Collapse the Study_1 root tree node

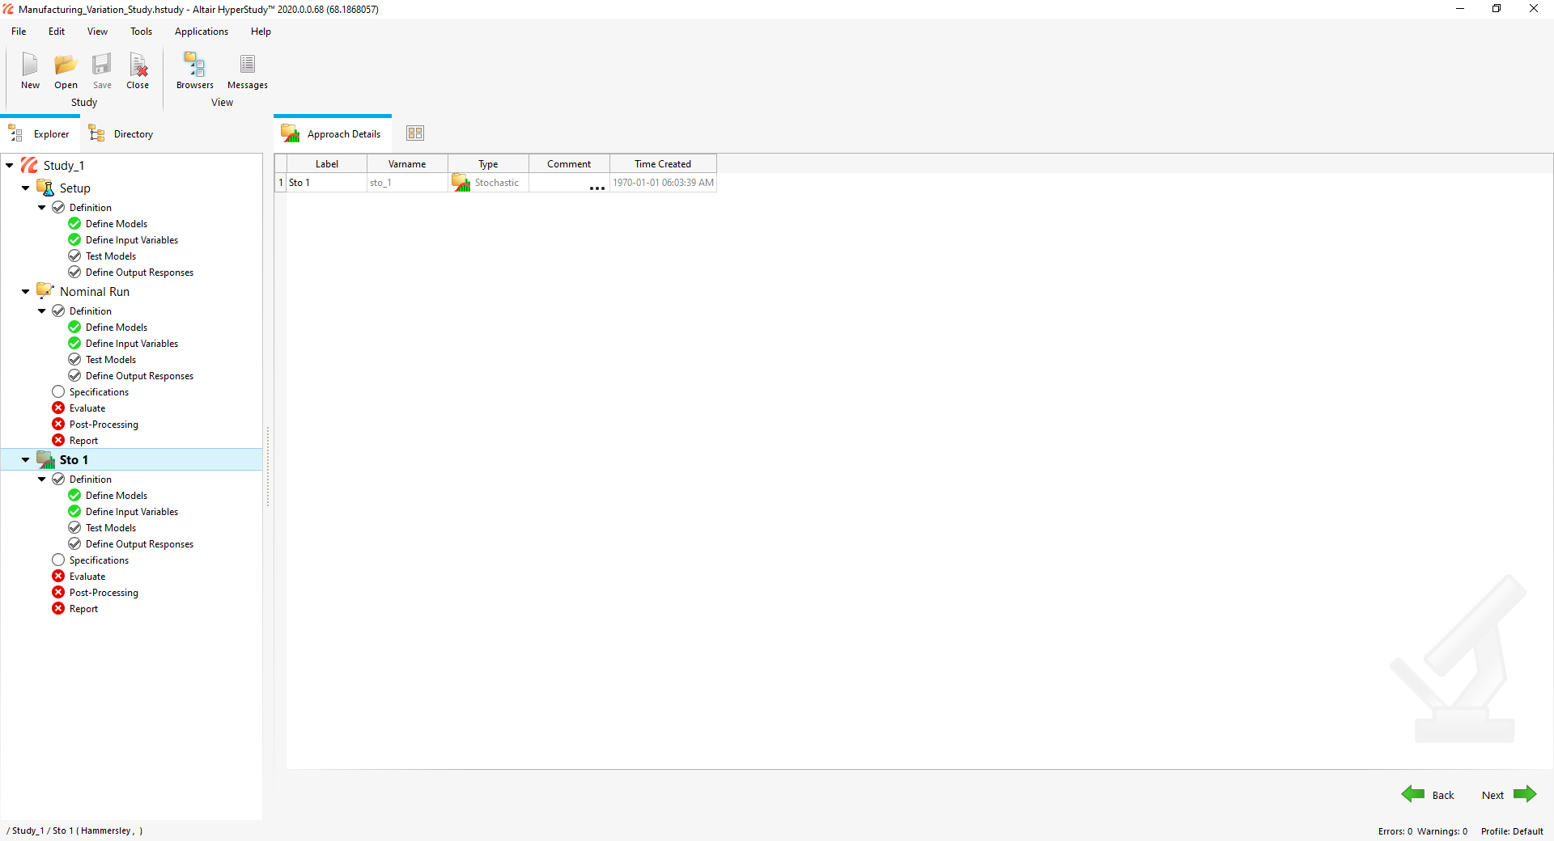tap(10, 166)
